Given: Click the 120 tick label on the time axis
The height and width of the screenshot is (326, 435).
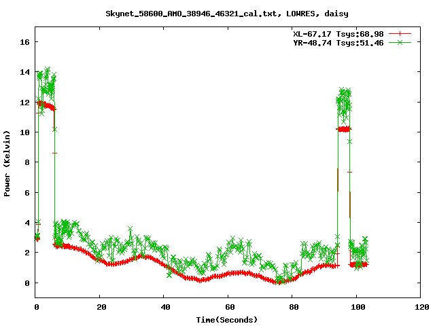Looking at the screenshot, I should [x=423, y=307].
